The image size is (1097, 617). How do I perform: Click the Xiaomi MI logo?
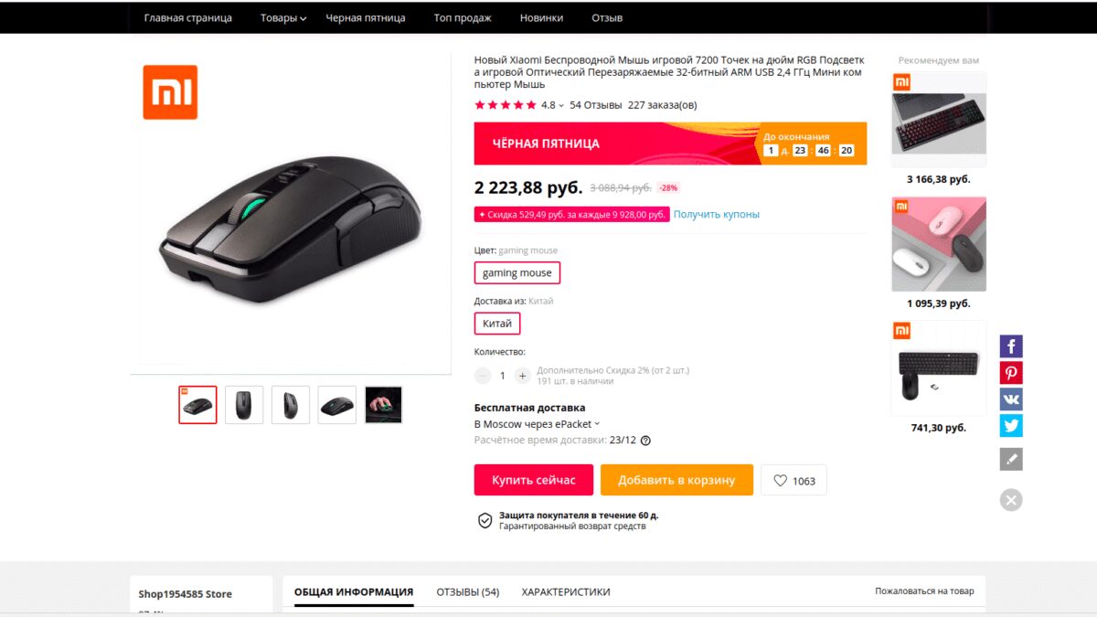(x=170, y=92)
